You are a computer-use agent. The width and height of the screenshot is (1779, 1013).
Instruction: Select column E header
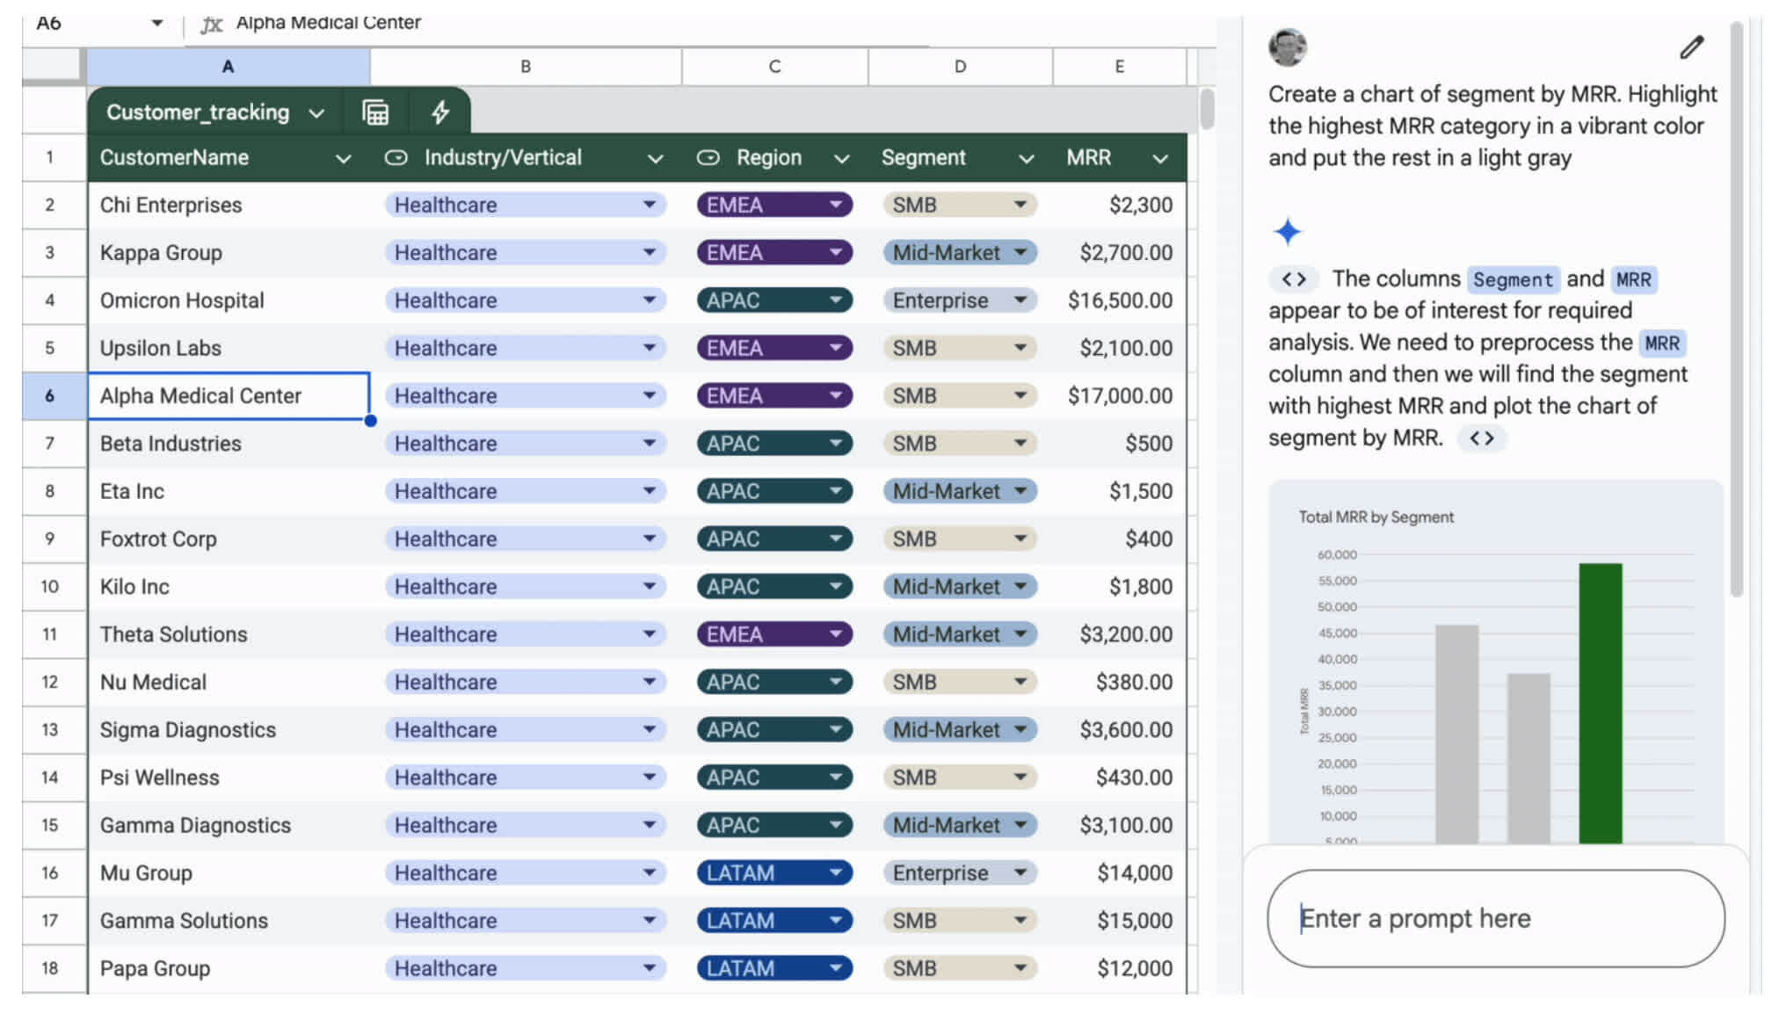(x=1119, y=66)
